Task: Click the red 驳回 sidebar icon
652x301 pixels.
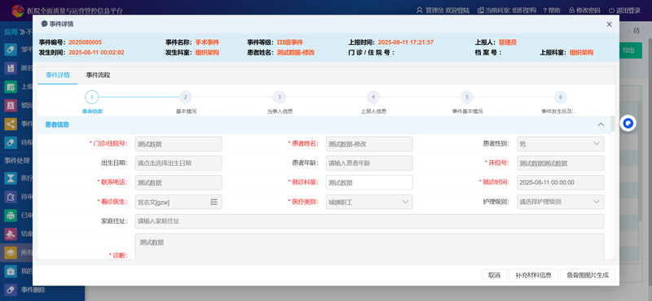Action: coord(11,105)
